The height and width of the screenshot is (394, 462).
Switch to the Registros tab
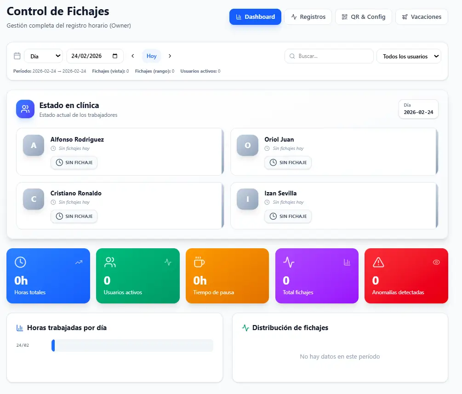pos(308,17)
